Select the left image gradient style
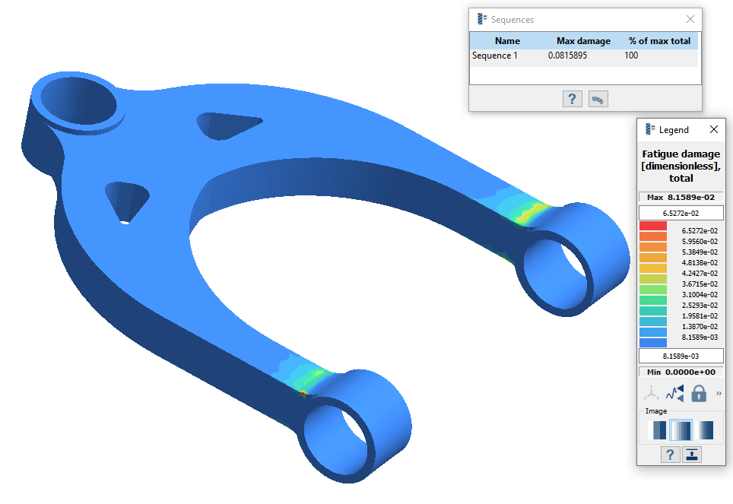This screenshot has width=733, height=504. (x=656, y=430)
